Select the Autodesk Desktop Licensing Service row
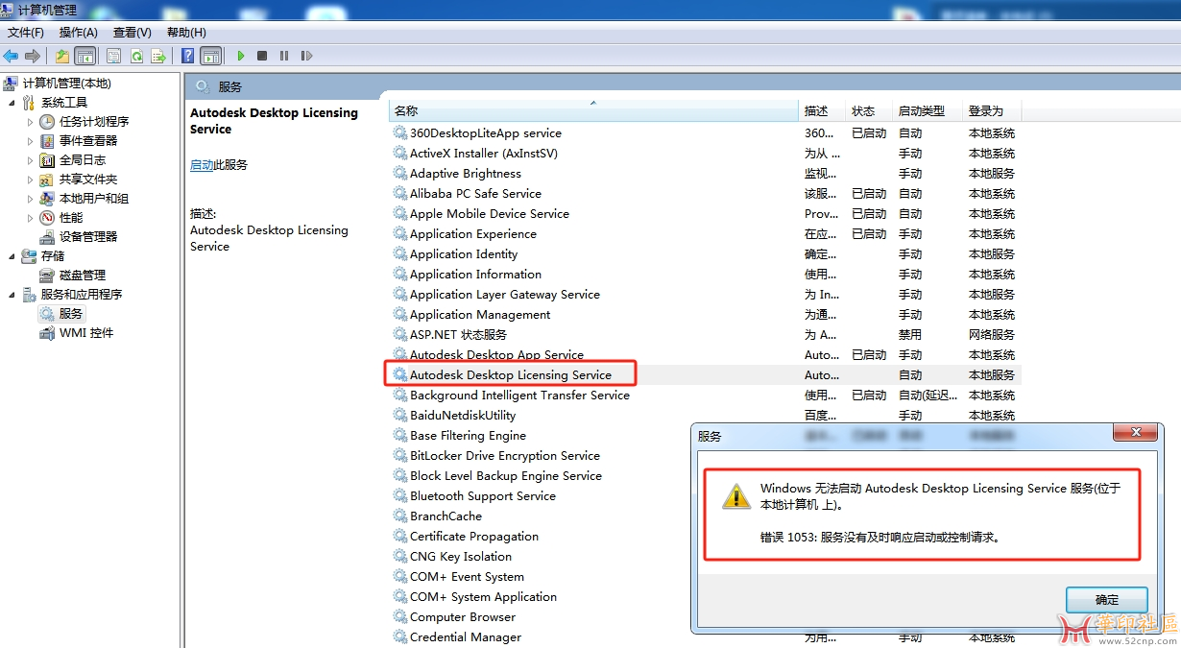Screen dimensions: 1181x648 pyautogui.click(x=705, y=375)
